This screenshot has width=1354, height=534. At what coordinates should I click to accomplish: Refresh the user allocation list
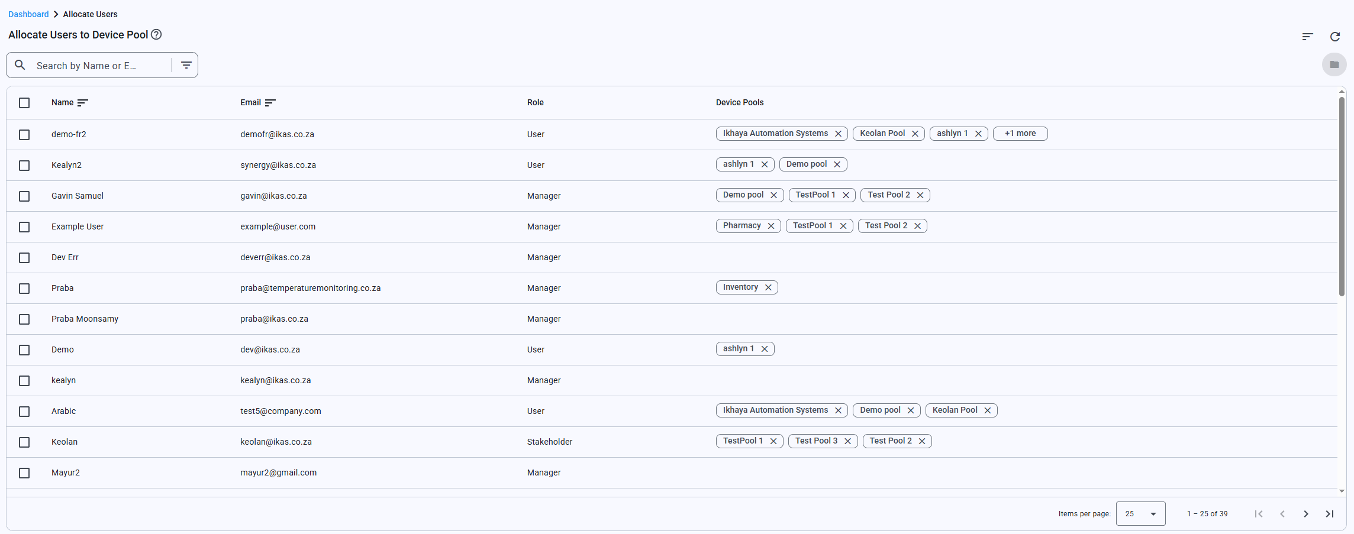1334,37
